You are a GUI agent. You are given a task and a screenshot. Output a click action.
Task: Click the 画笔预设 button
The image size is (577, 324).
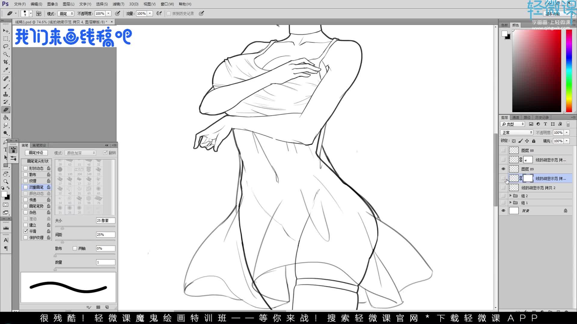[x=36, y=153]
